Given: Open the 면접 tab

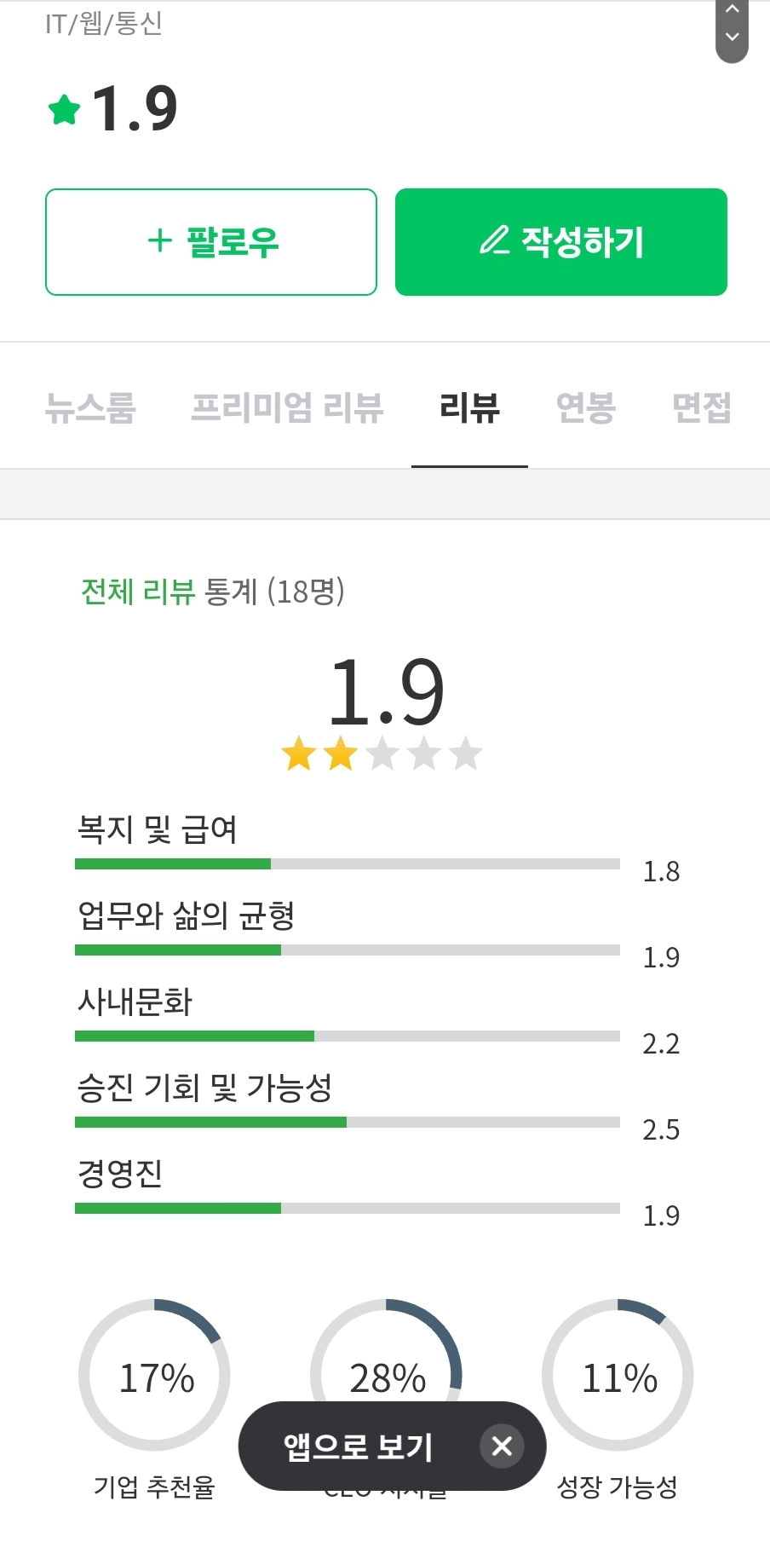Looking at the screenshot, I should 702,407.
